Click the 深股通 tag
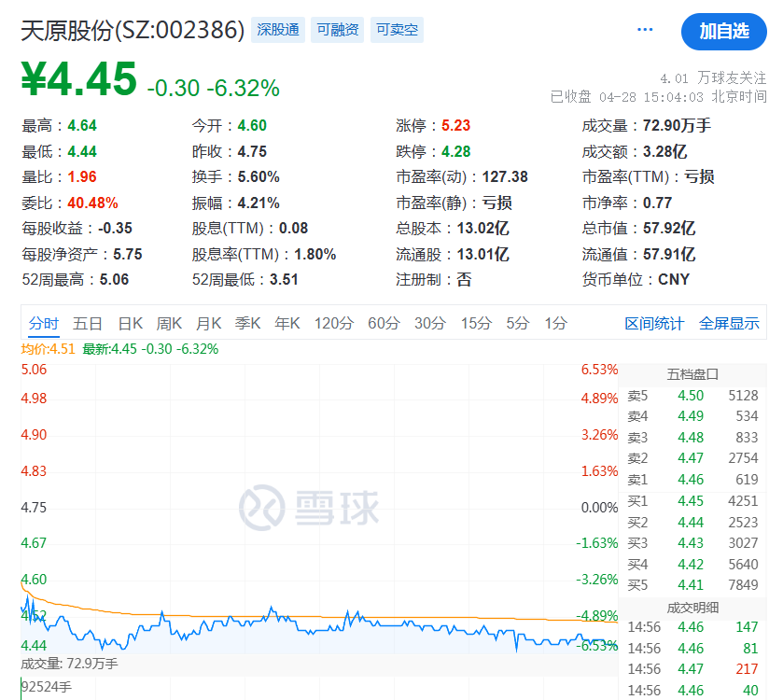Screen dimensions: 783x700 click(x=279, y=30)
